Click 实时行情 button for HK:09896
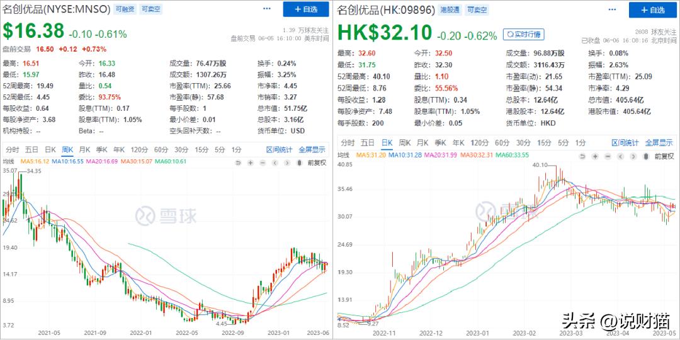This screenshot has height=340, width=680. 523,34
